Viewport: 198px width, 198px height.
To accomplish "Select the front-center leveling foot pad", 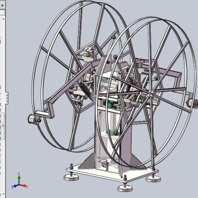I will [x=125, y=188].
